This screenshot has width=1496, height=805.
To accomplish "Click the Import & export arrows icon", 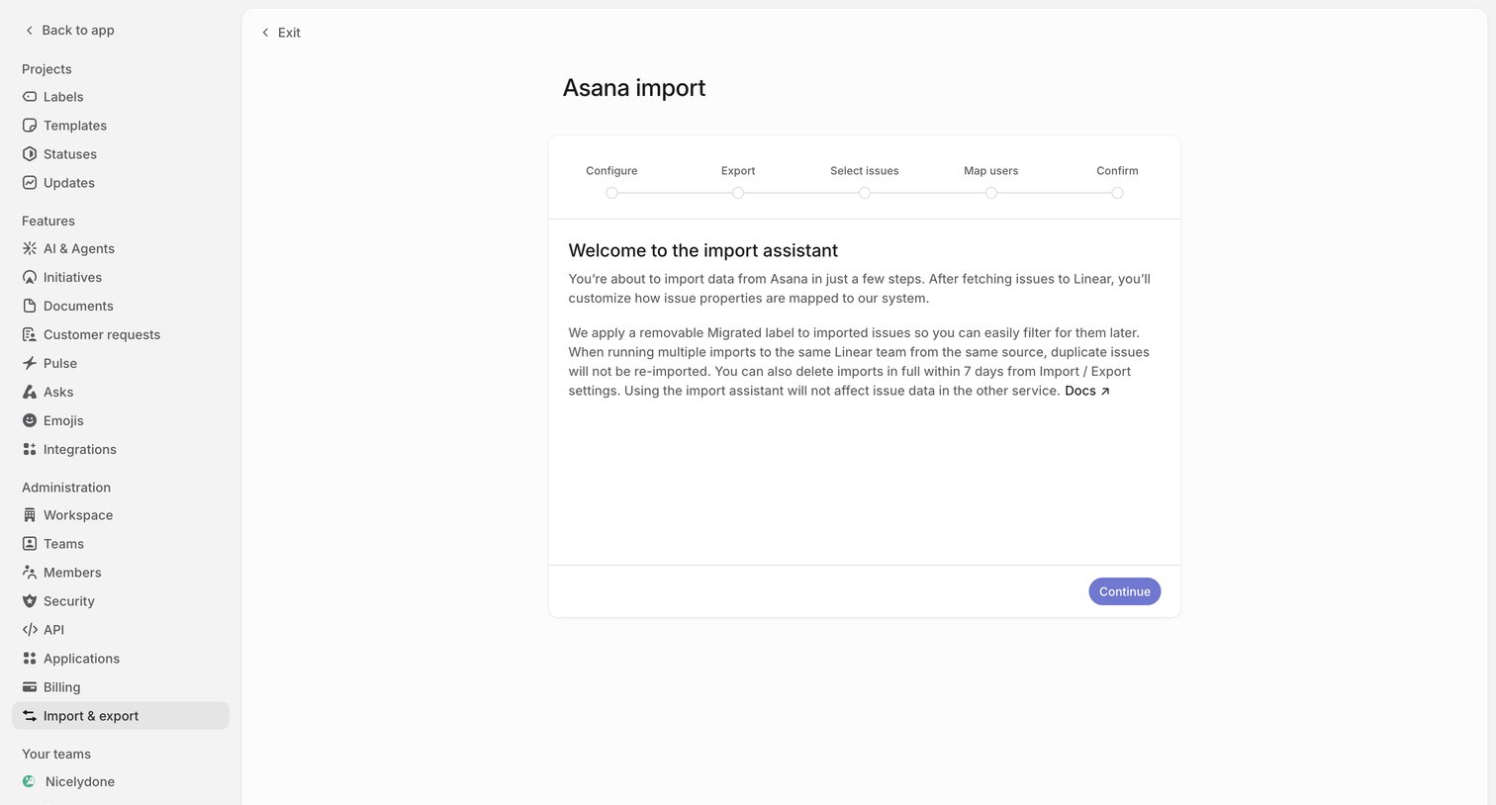I will pyautogui.click(x=30, y=716).
